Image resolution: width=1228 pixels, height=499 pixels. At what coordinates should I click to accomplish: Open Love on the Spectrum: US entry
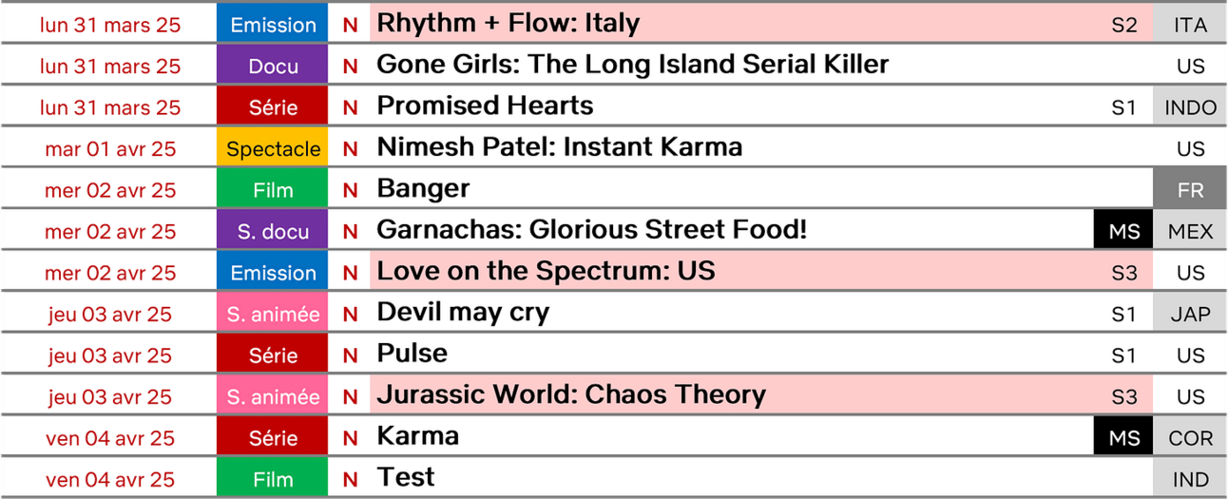coord(547,271)
